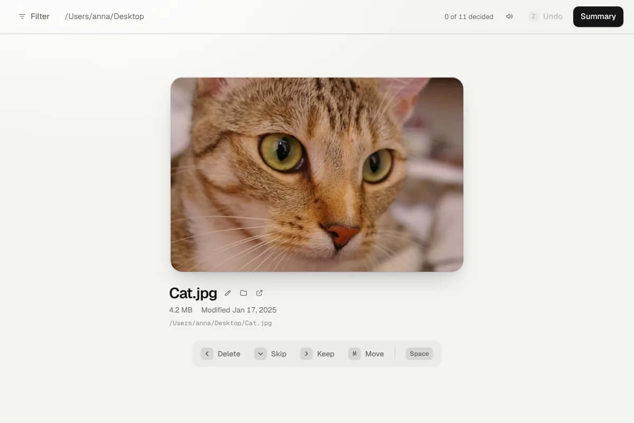Skip the current file
The image size is (634, 423).
271,354
